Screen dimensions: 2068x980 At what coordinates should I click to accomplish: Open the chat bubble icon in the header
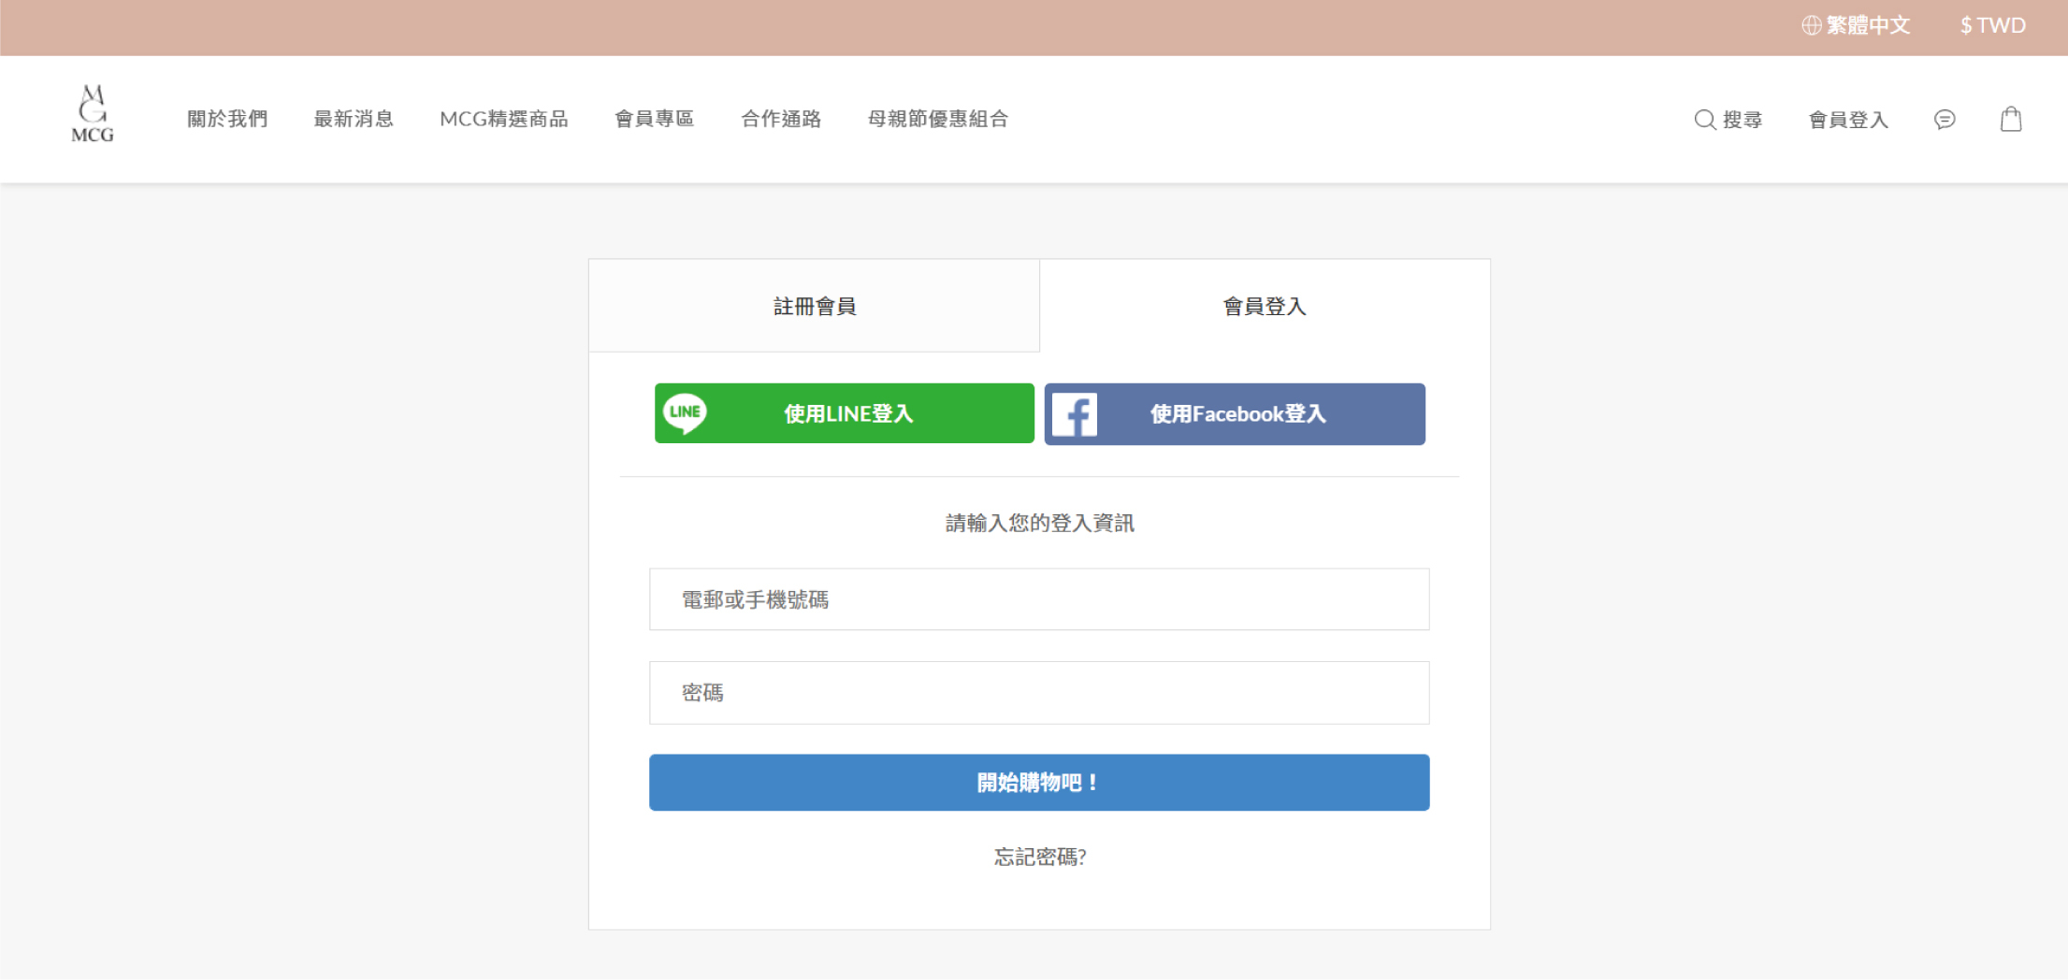point(1945,120)
